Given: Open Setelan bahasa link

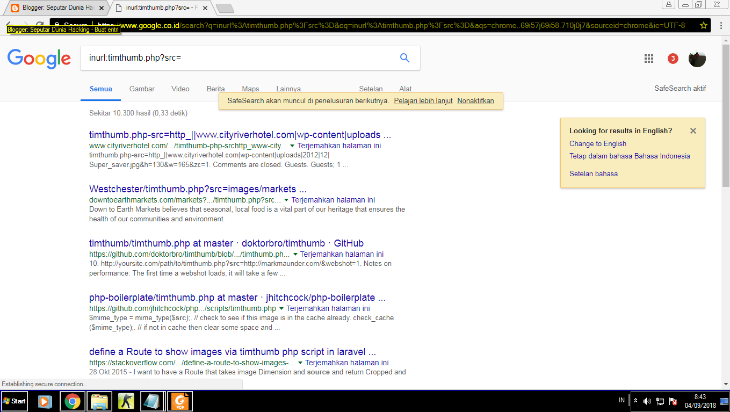Looking at the screenshot, I should pos(594,174).
